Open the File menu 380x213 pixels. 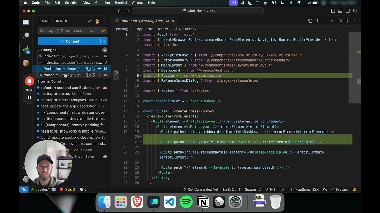pyautogui.click(x=47, y=3)
